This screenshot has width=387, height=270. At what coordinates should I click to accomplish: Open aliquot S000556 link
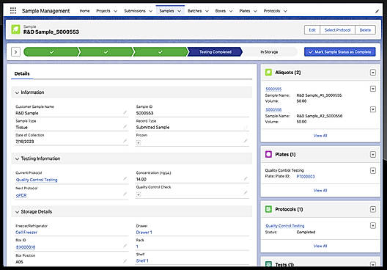click(x=273, y=109)
